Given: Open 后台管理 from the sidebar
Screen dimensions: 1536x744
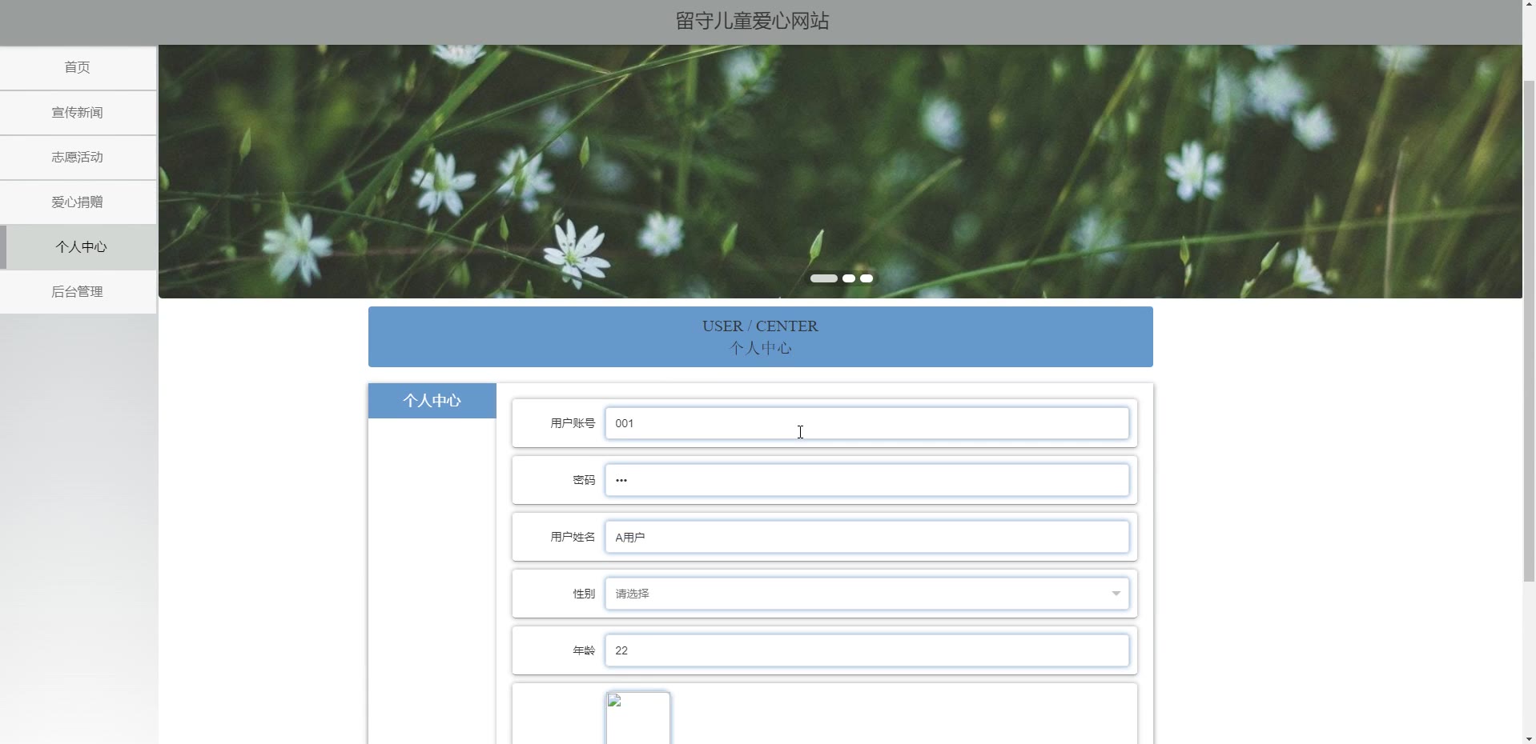Looking at the screenshot, I should 78,292.
